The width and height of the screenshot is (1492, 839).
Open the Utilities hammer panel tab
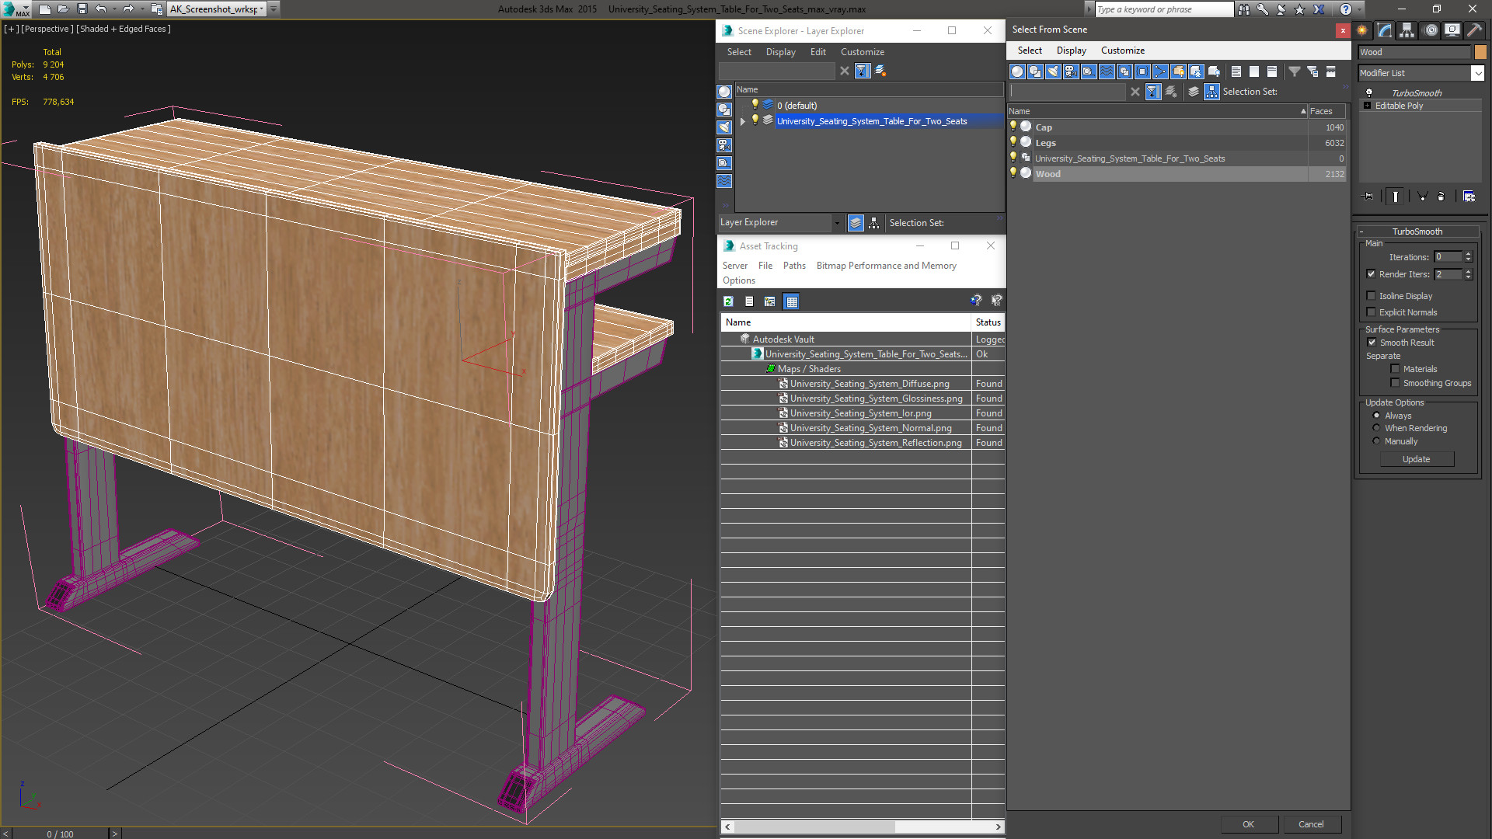(1474, 30)
